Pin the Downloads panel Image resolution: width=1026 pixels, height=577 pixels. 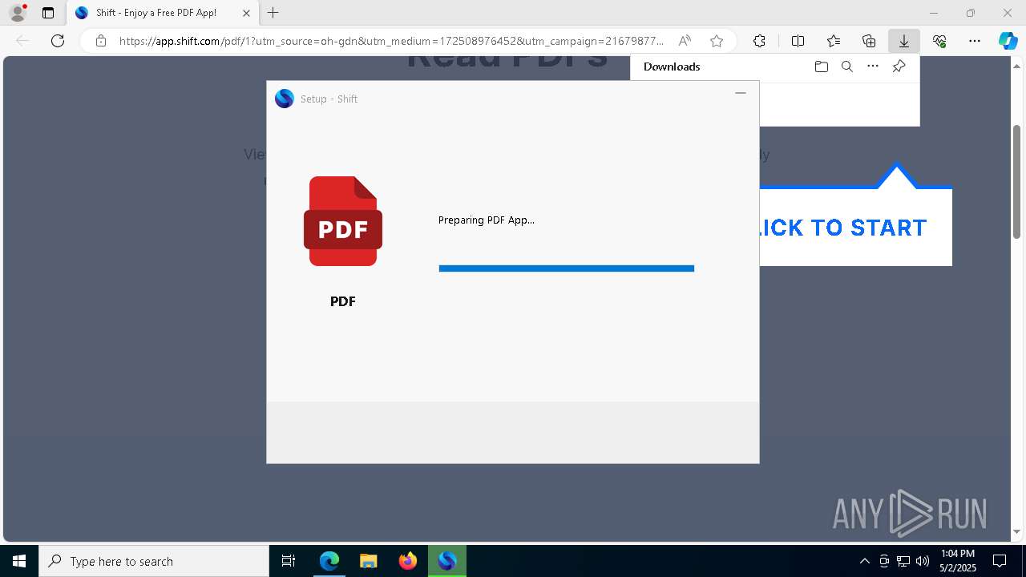click(899, 67)
